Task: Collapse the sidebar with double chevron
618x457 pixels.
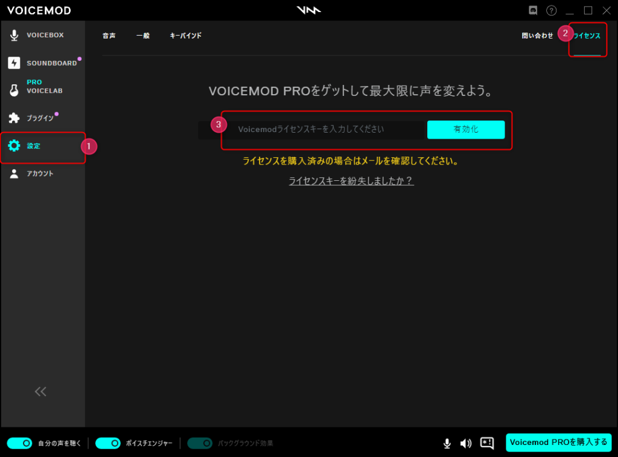Action: 40,391
